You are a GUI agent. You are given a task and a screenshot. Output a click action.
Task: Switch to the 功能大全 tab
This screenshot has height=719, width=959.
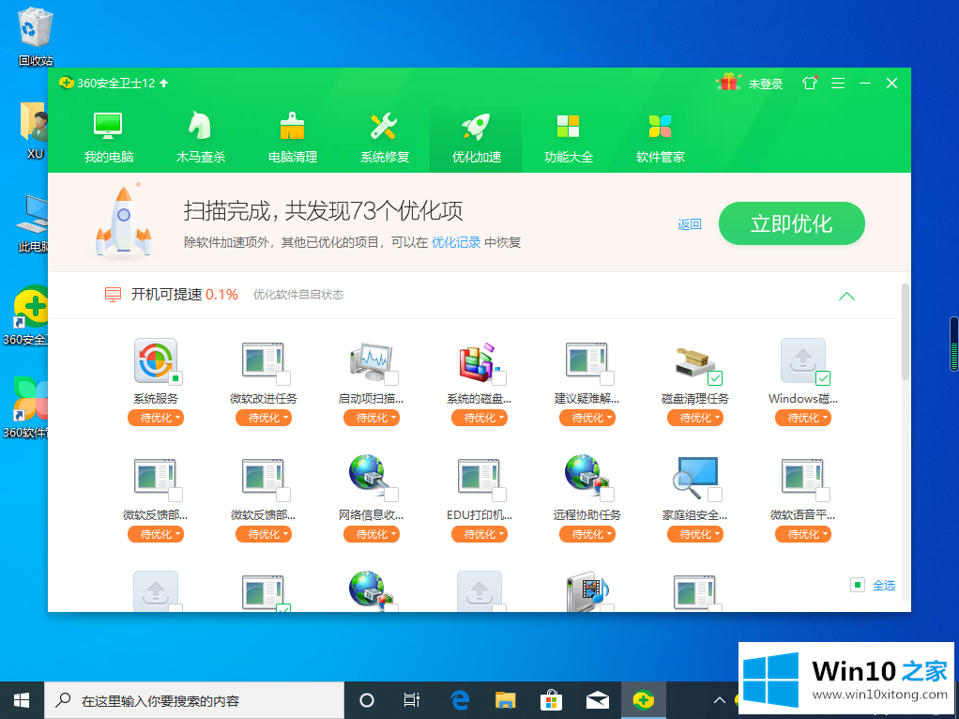click(x=569, y=138)
